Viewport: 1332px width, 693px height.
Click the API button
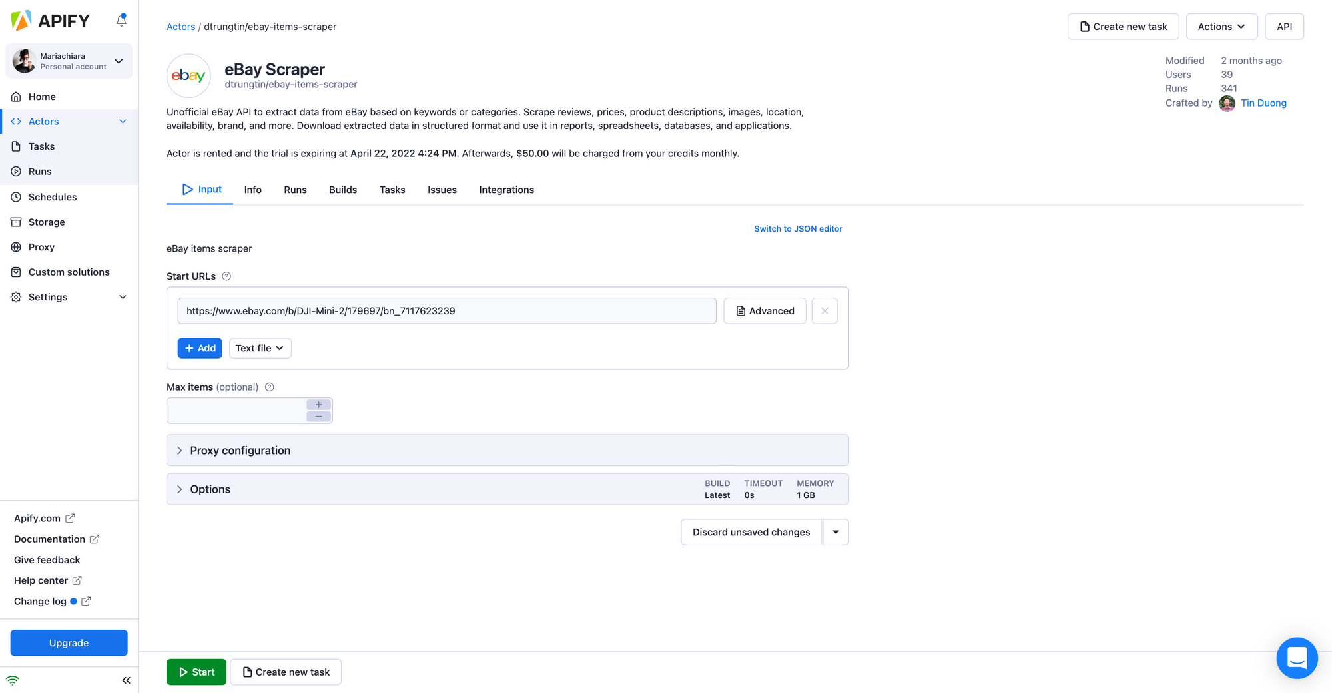click(1284, 27)
